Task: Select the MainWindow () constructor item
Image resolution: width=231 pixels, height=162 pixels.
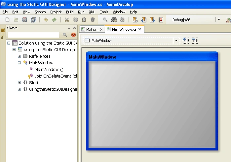Action: click(x=49, y=69)
